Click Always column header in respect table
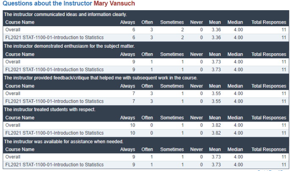Viewport: 290px width, 171px height. pyautogui.click(x=127, y=118)
